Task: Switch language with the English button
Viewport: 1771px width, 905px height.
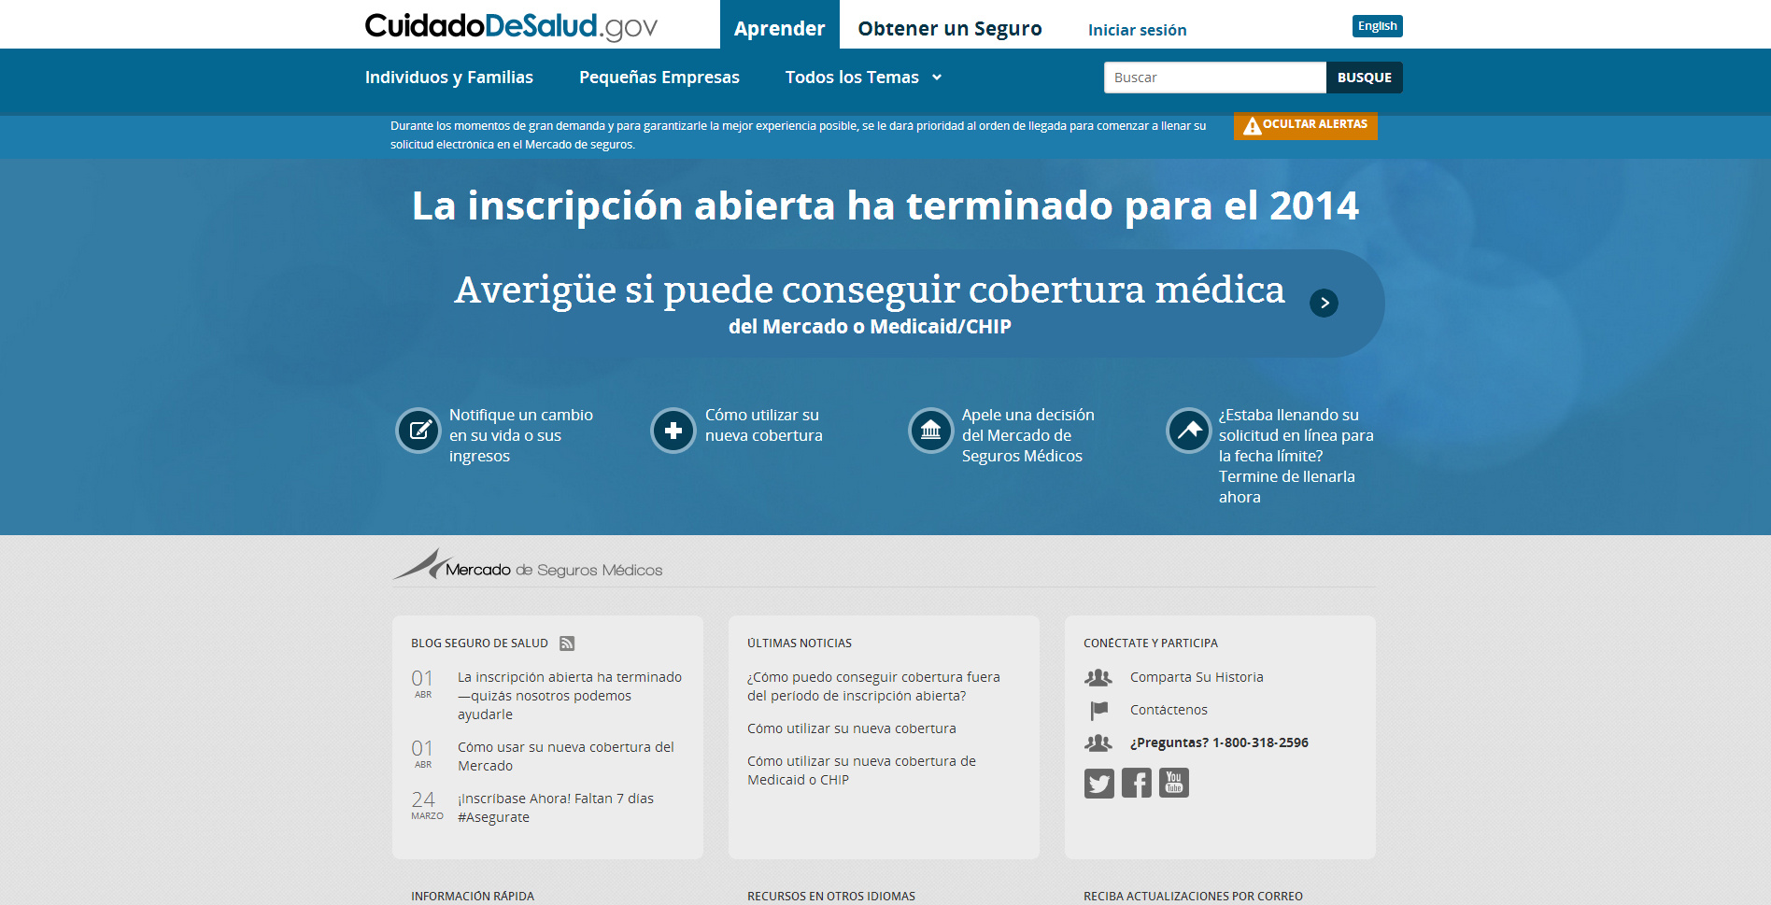Action: [x=1377, y=26]
